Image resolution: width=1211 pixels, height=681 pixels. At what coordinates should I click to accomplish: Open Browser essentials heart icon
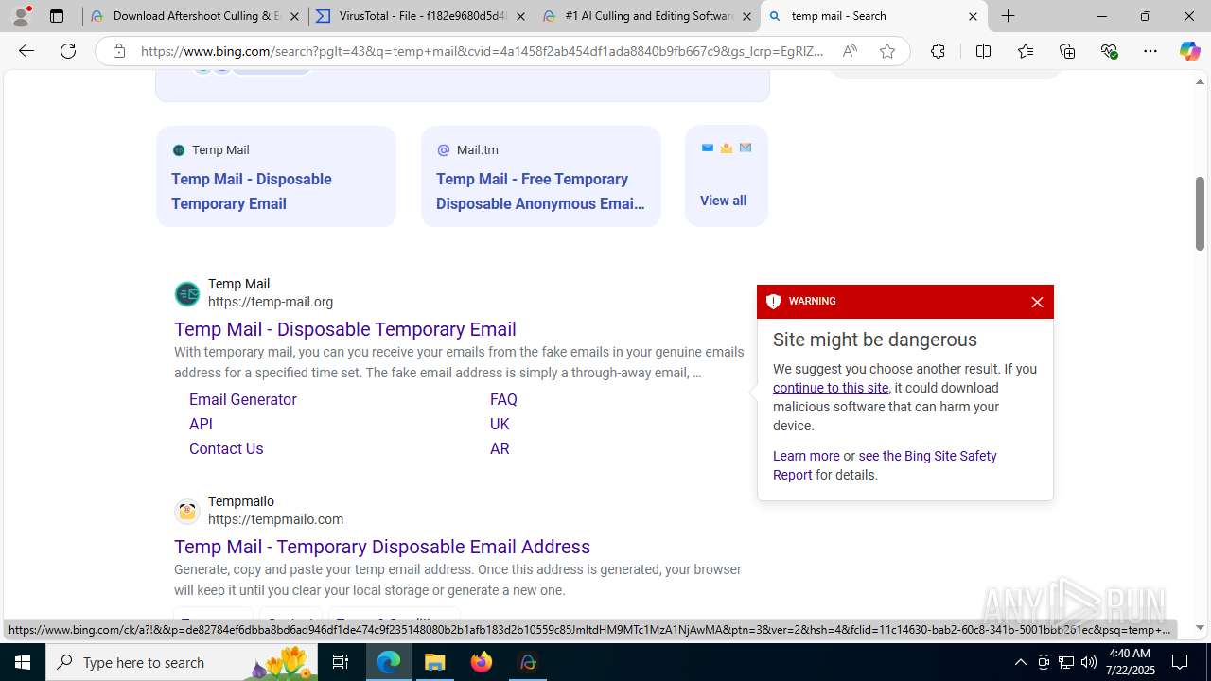(x=1109, y=51)
